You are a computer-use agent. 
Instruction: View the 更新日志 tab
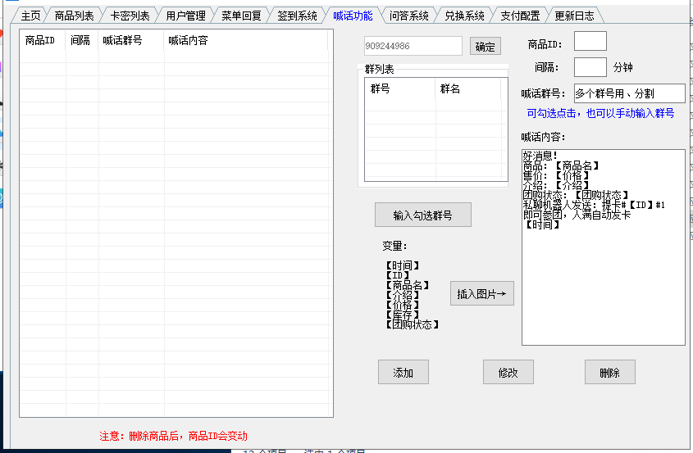(x=574, y=16)
